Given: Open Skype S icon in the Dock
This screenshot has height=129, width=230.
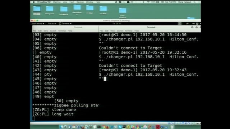Looking at the screenshot, I should (x=120, y=127).
